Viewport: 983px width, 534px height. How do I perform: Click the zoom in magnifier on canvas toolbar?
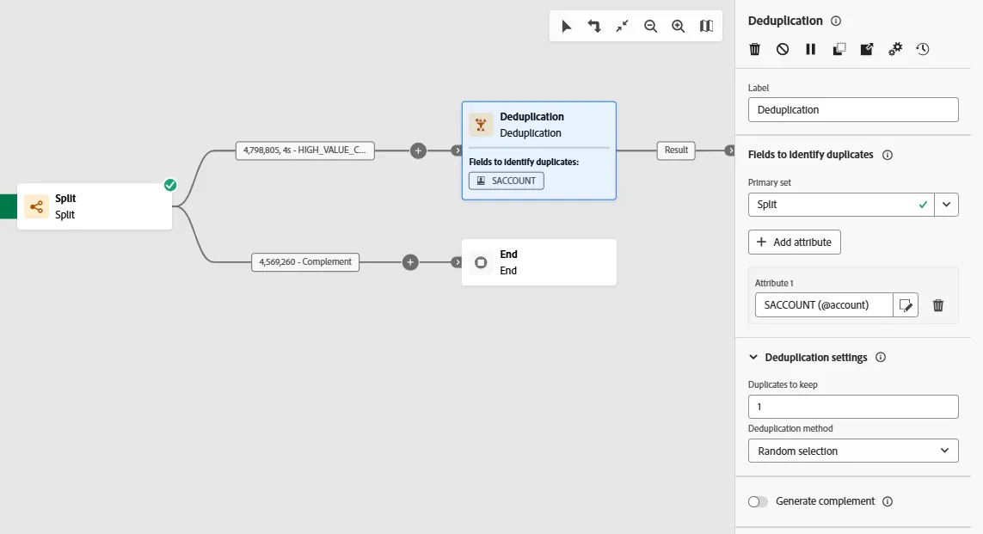pyautogui.click(x=679, y=27)
